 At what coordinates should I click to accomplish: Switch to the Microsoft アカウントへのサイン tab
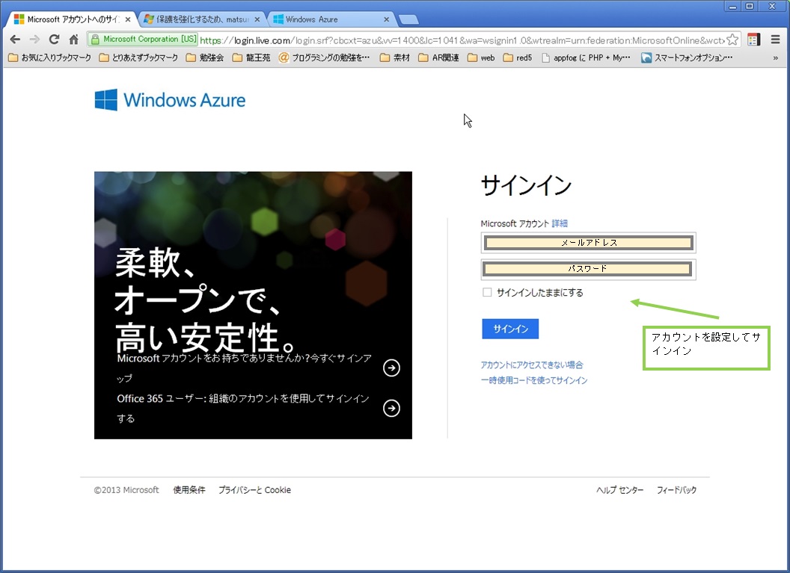tap(70, 19)
